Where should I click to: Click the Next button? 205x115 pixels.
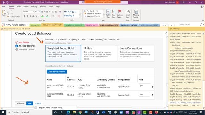[29, 103]
